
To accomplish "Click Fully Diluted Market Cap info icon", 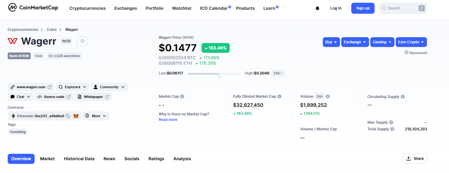I will pyautogui.click(x=279, y=96).
